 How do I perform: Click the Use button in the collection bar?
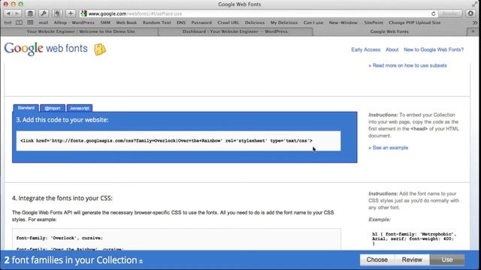point(447,259)
